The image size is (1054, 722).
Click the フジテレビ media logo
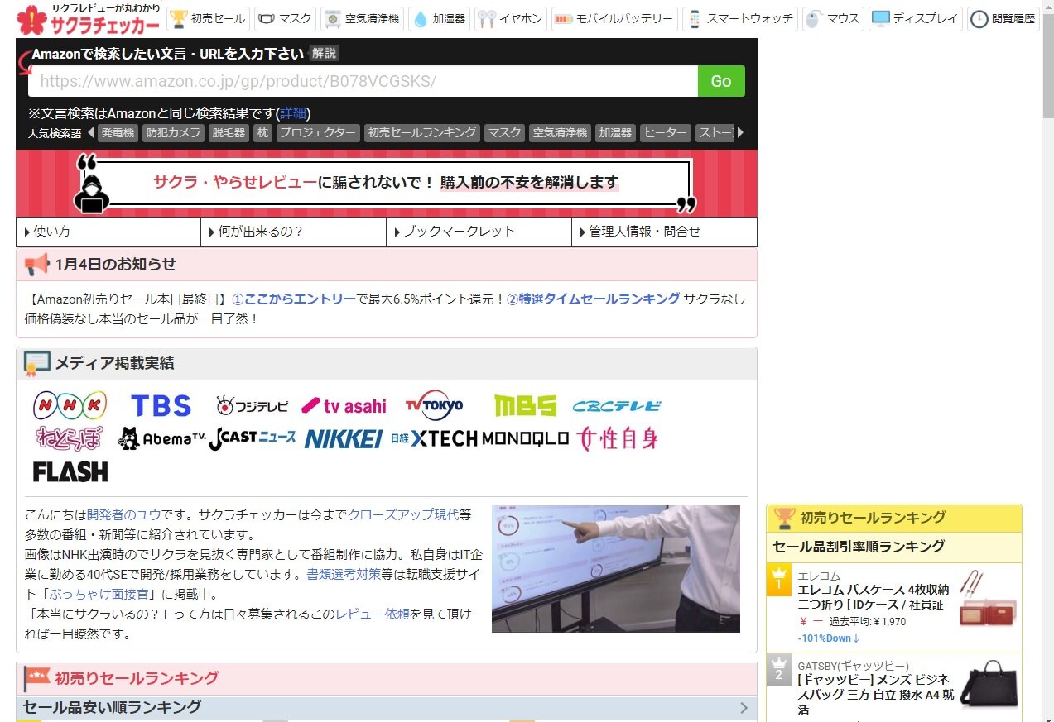tap(252, 405)
